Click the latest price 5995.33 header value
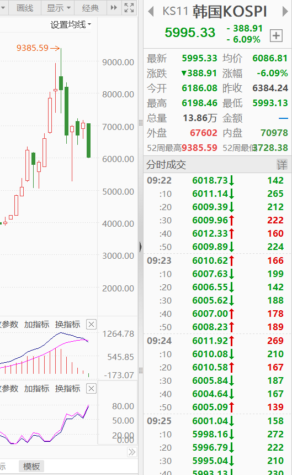The width and height of the screenshot is (292, 475). 190,33
